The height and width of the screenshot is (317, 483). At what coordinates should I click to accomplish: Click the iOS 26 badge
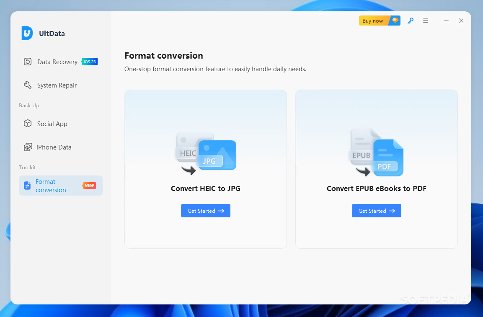(90, 62)
